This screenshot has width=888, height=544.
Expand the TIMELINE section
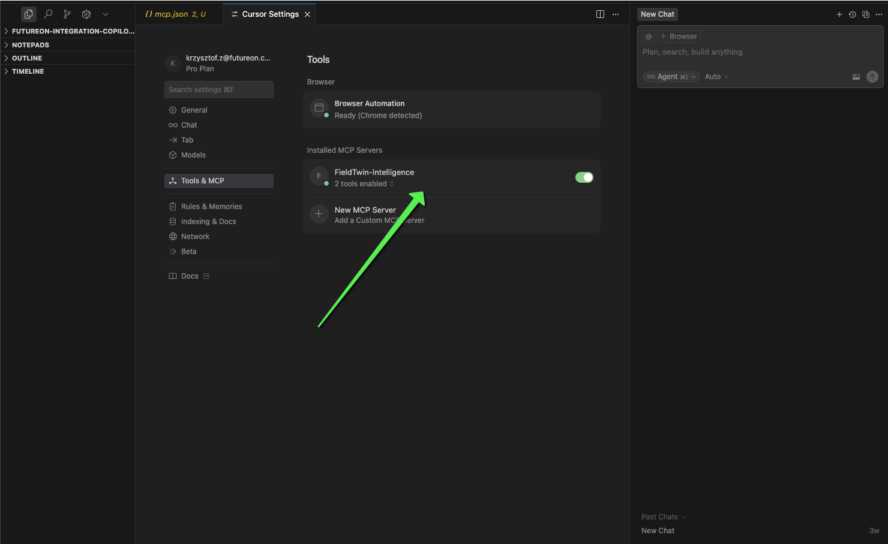(28, 71)
